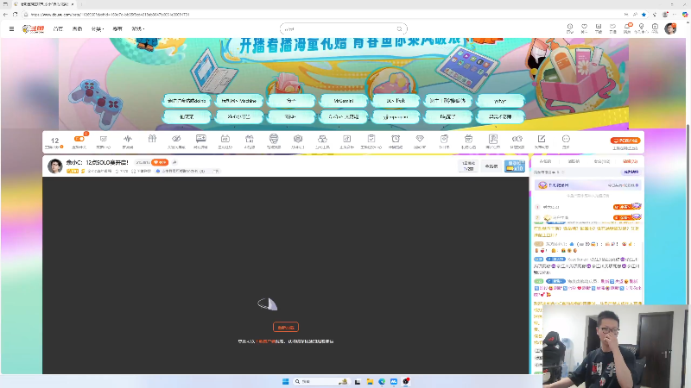691x388 pixels.
Task: Click the orange heart follow button by title
Action: click(160, 162)
